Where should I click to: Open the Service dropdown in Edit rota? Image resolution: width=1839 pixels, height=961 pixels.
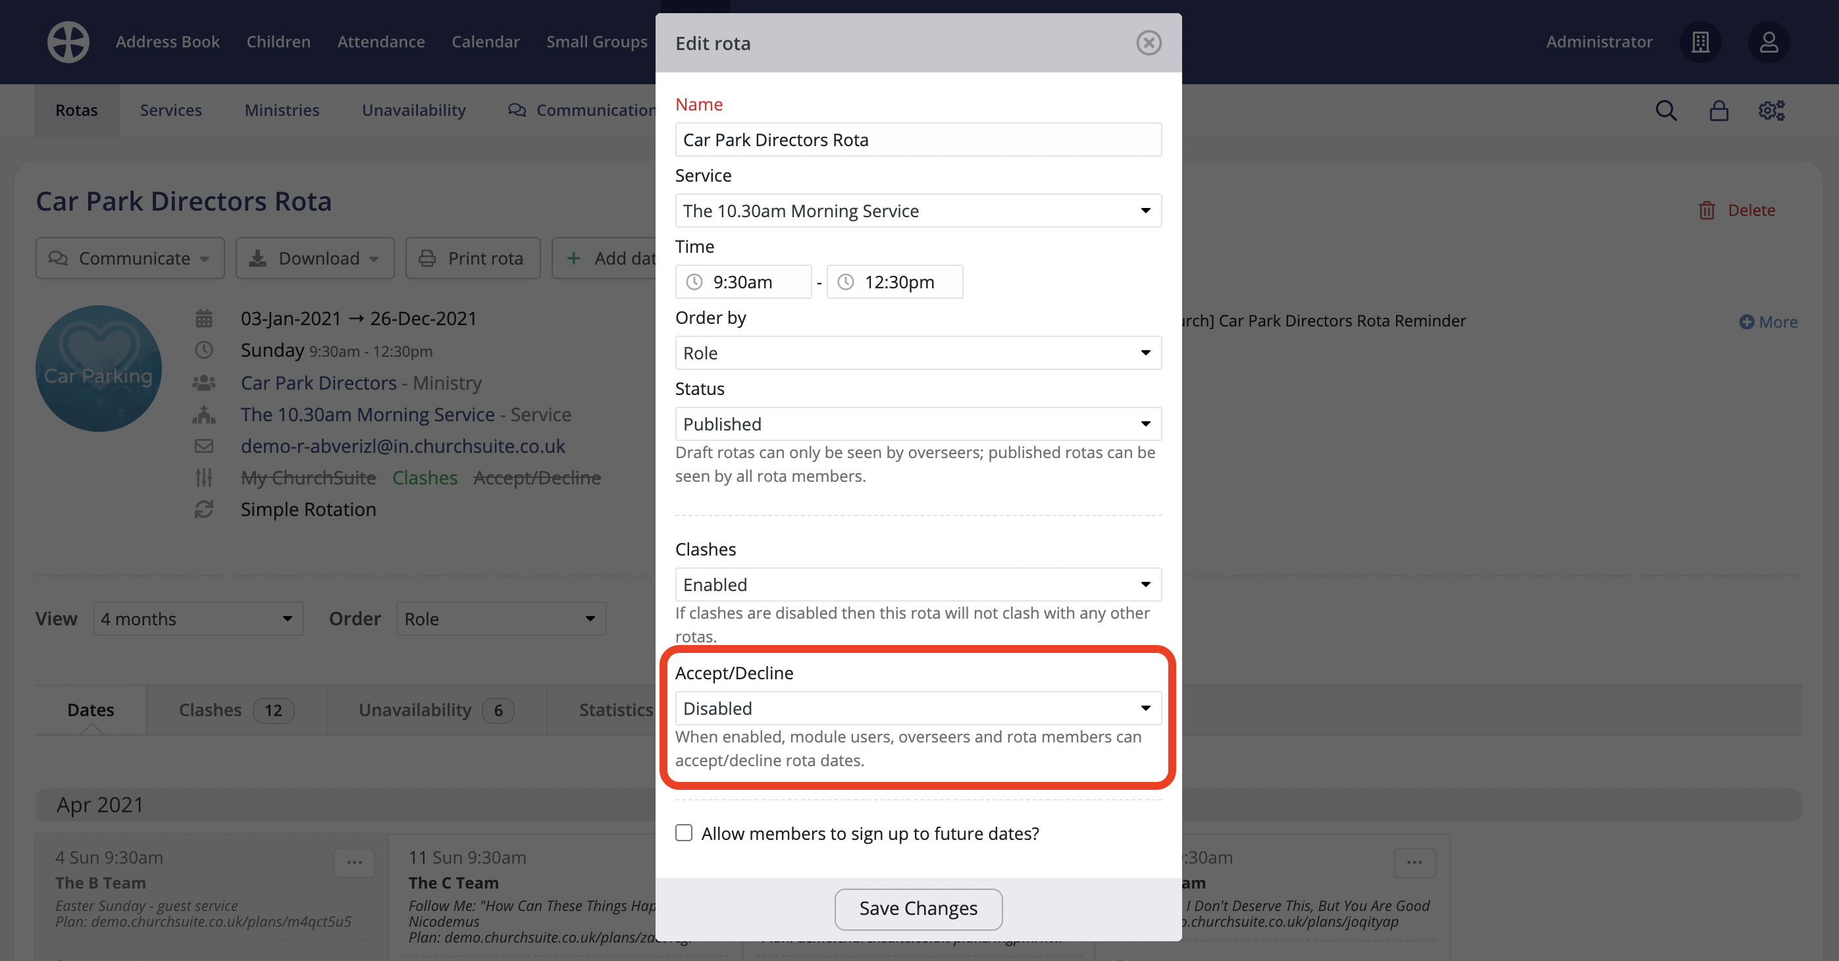tap(918, 211)
